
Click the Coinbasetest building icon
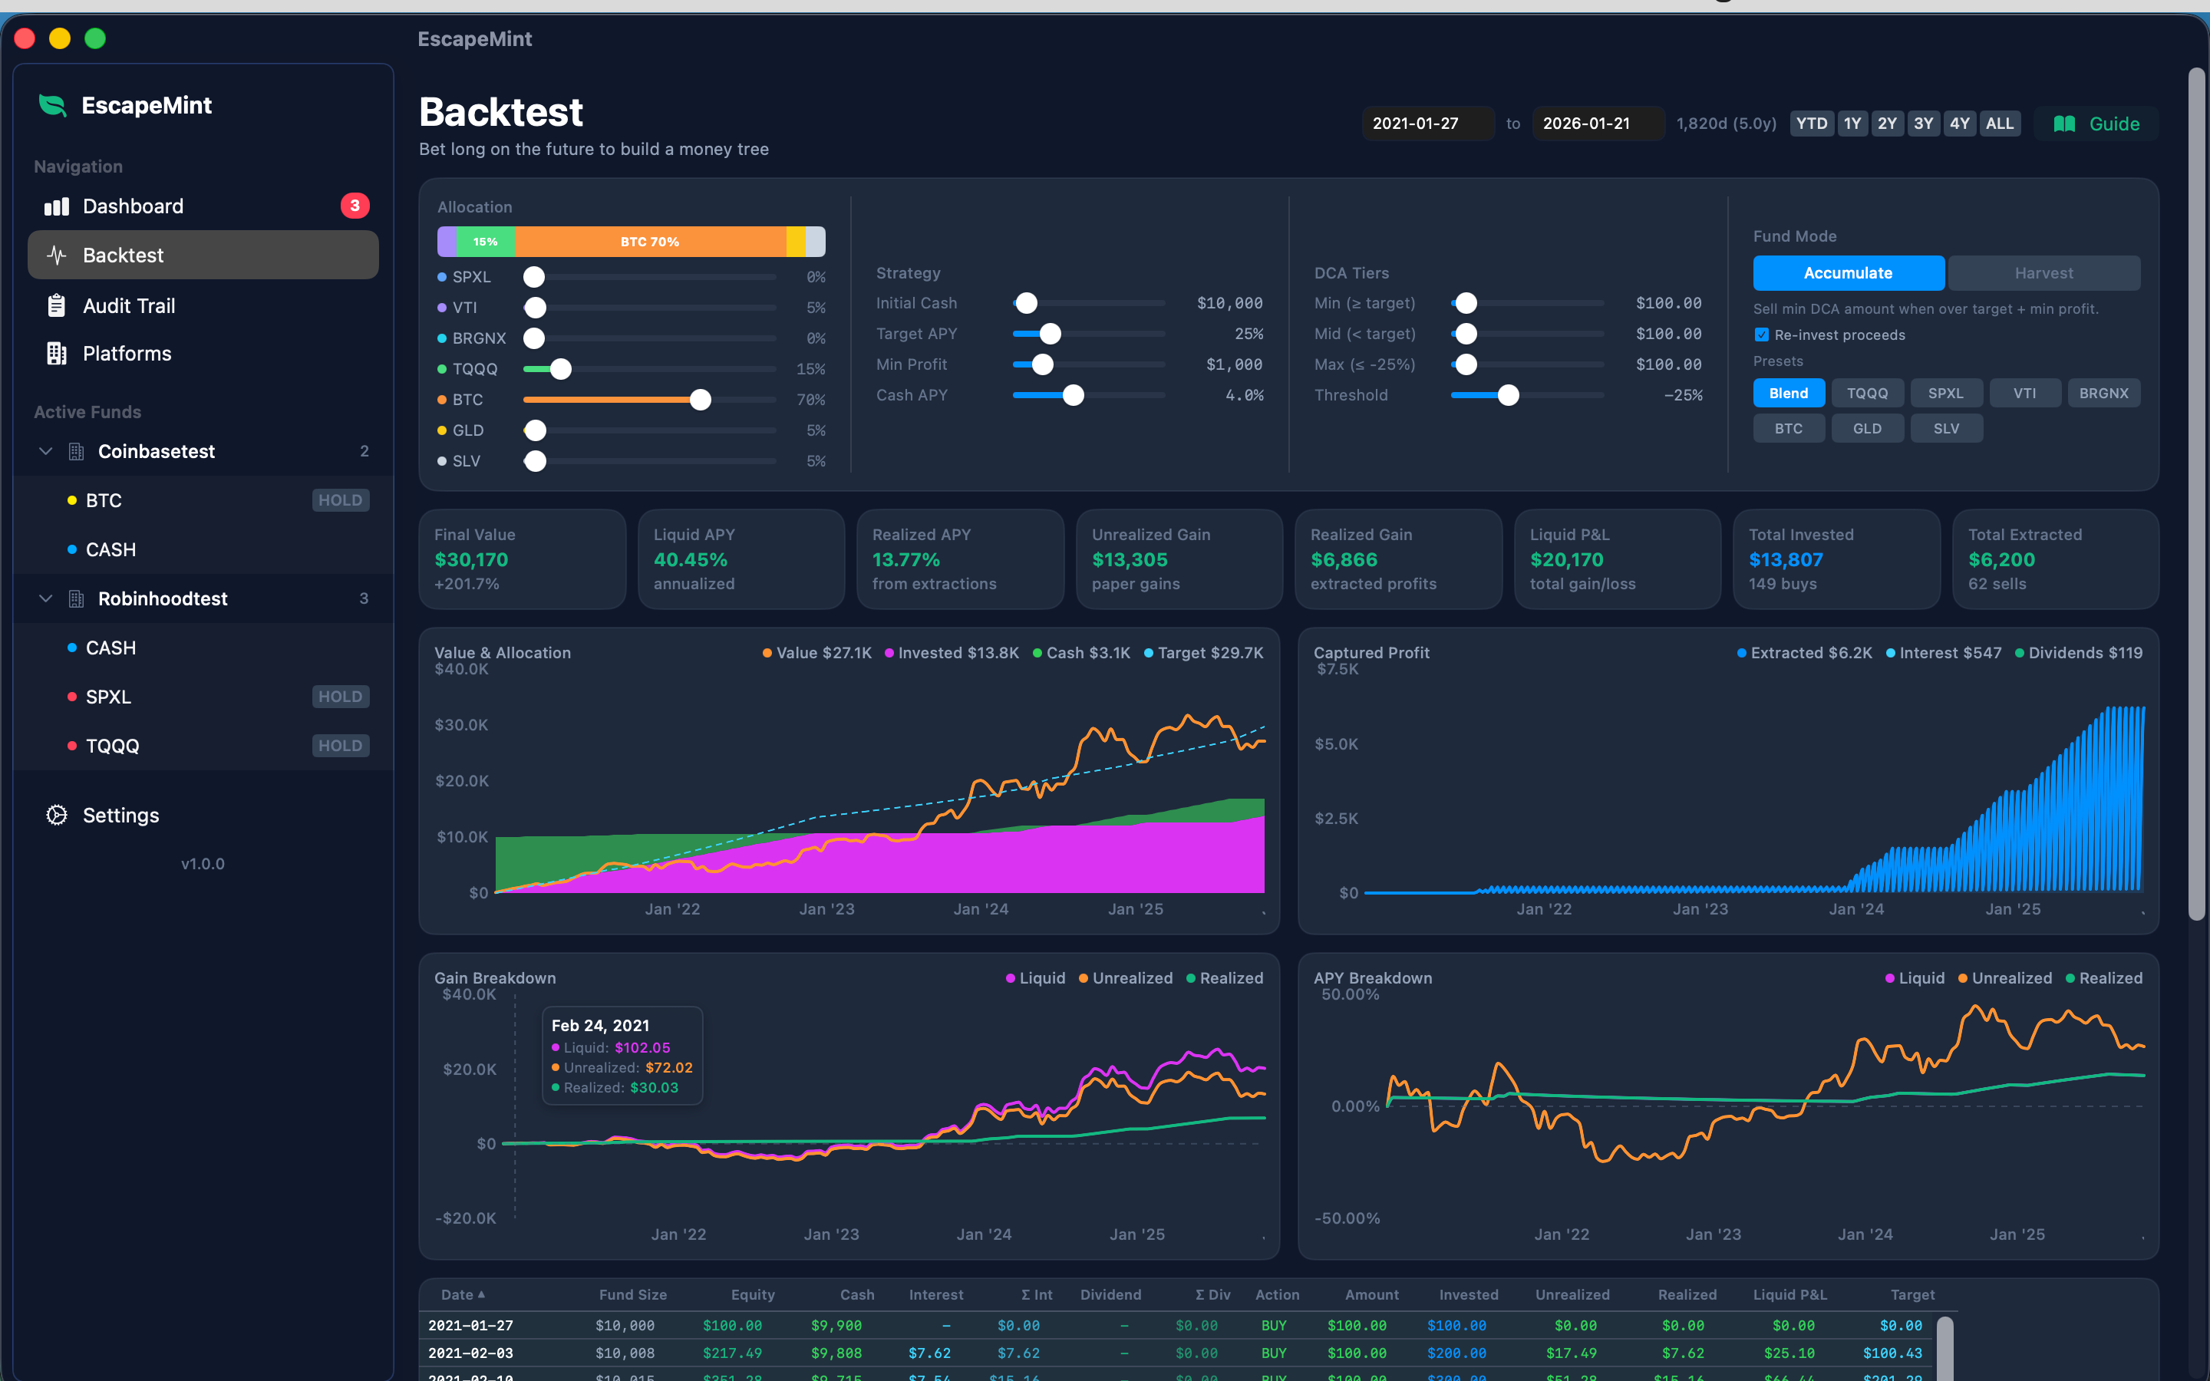pos(77,451)
